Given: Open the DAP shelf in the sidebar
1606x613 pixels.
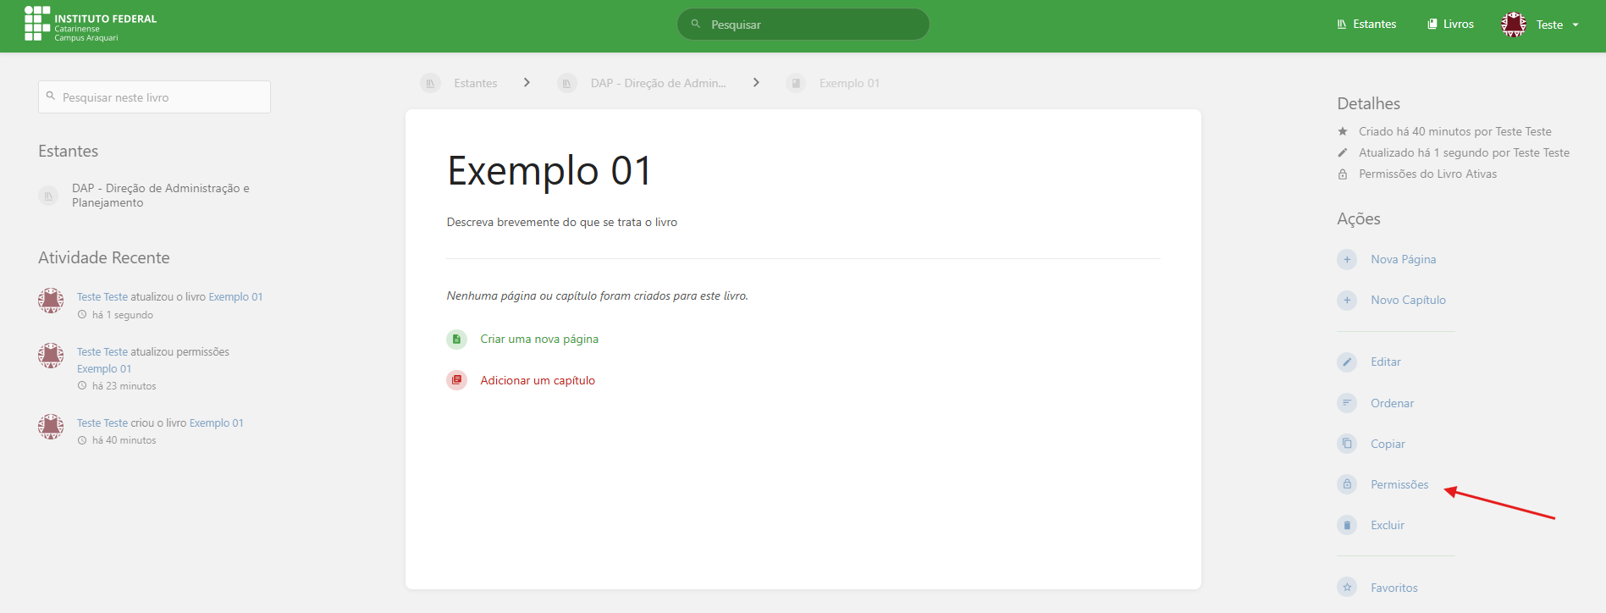Looking at the screenshot, I should [160, 196].
